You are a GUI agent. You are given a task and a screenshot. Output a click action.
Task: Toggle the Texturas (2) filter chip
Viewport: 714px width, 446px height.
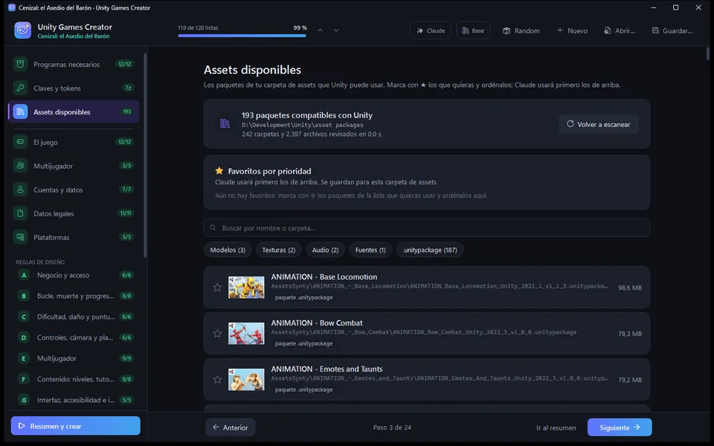[x=279, y=250]
